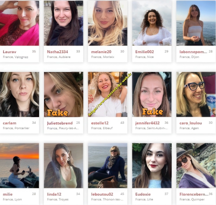Select the jennifer4432 username link
Image resolution: width=216 pixels, height=205 pixels.
click(147, 123)
